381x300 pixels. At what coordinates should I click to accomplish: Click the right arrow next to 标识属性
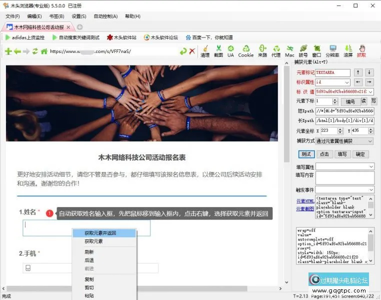(369, 82)
